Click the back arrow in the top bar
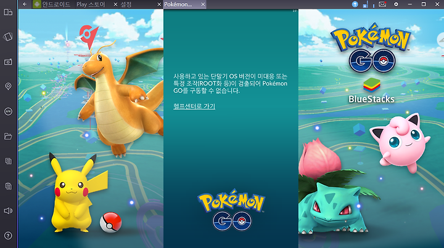 pos(25,4)
